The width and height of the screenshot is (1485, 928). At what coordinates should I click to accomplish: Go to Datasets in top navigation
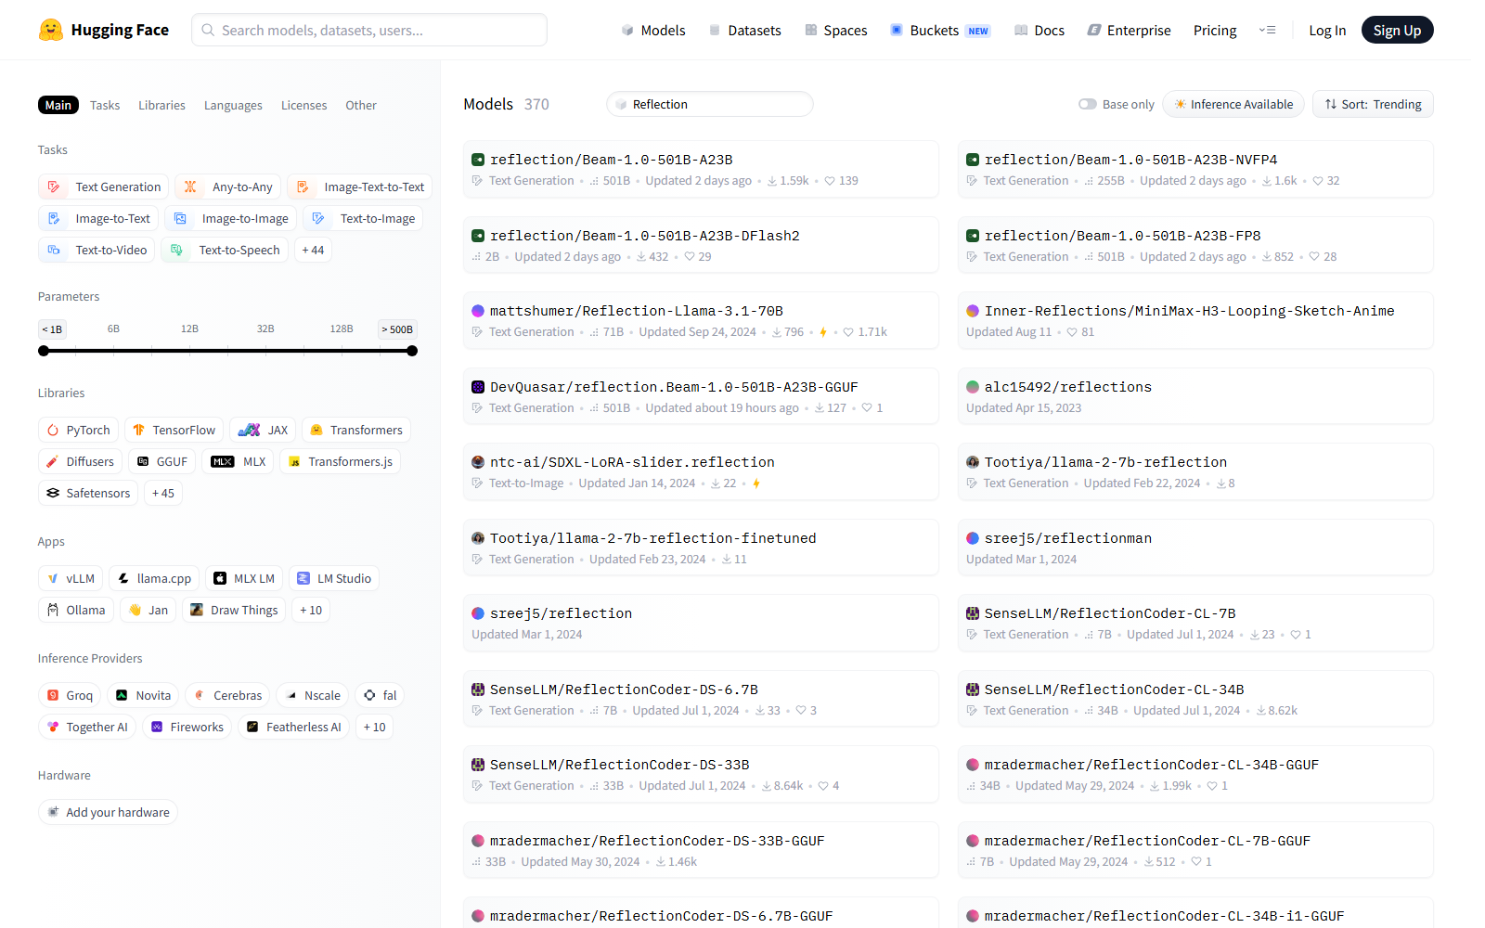coord(745,30)
